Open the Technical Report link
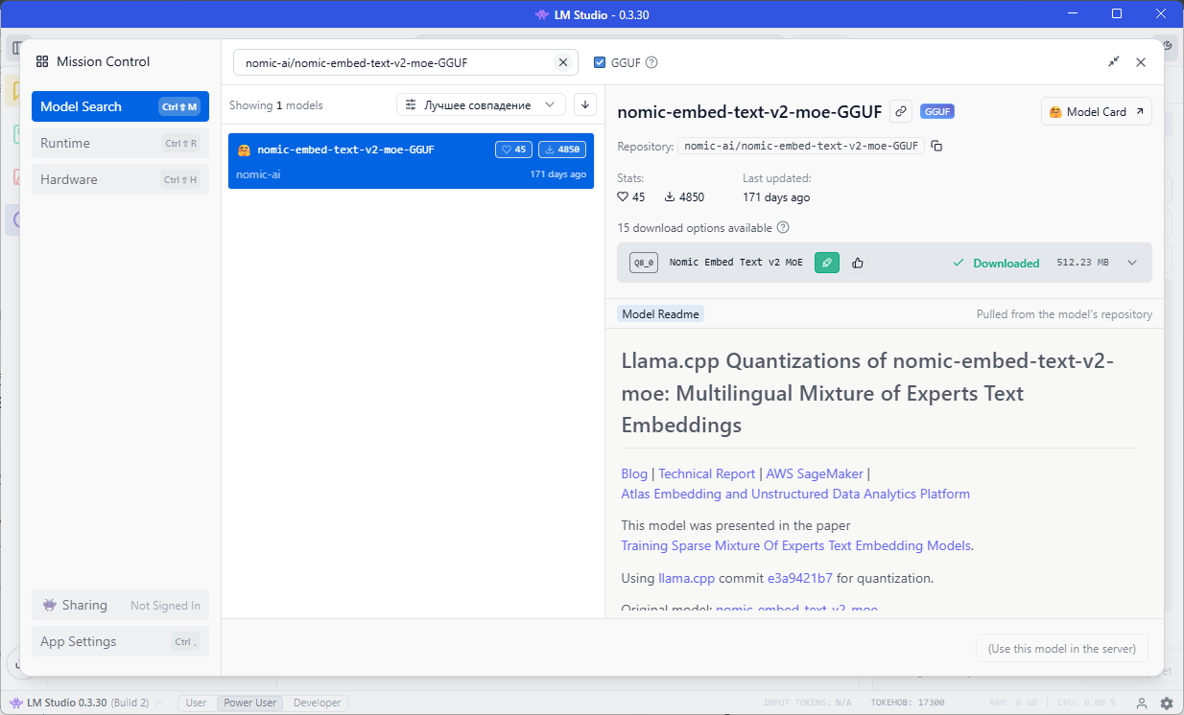The width and height of the screenshot is (1184, 715). 706,473
